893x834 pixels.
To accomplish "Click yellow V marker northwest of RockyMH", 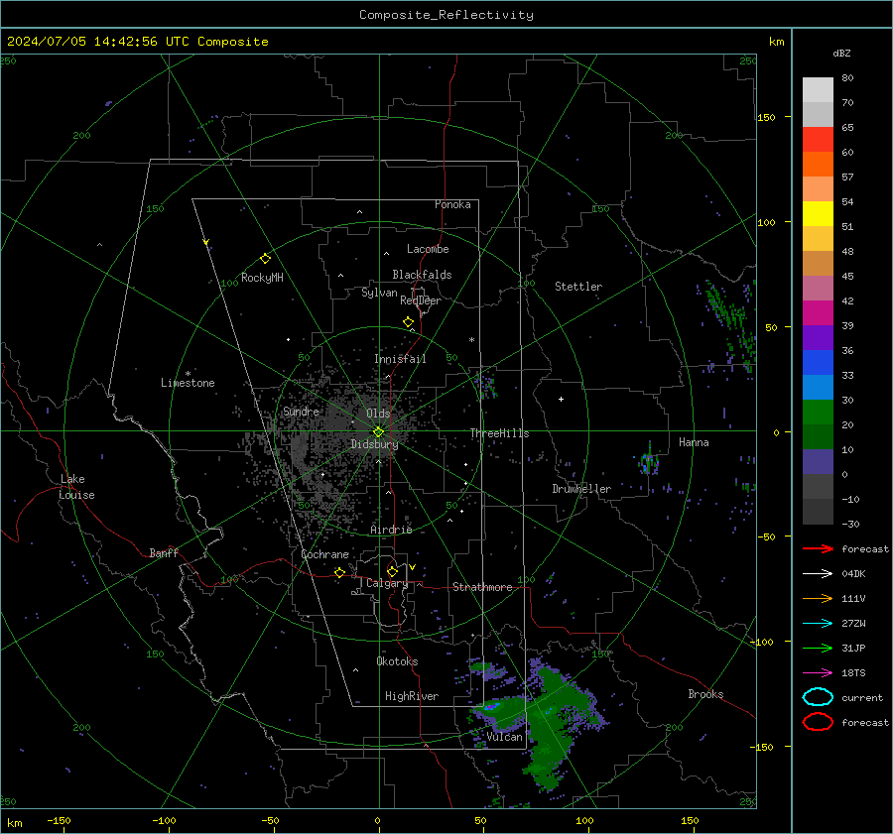I will pyautogui.click(x=206, y=242).
